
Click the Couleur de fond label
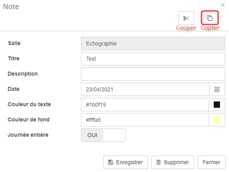click(29, 120)
